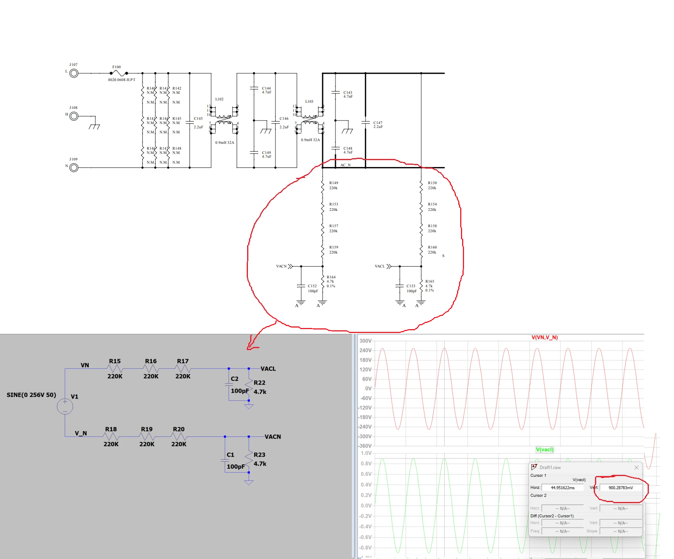This screenshot has width=674, height=559.
Task: Click the Draft1.raw dialog title text
Action: tap(550, 468)
